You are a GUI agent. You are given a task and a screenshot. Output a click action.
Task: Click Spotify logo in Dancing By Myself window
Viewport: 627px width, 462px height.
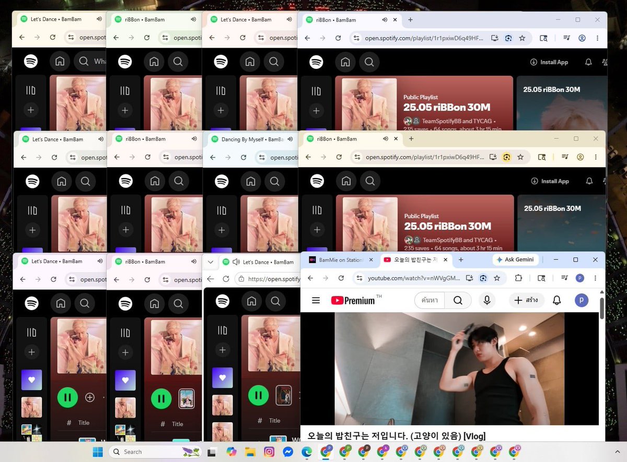pos(222,181)
